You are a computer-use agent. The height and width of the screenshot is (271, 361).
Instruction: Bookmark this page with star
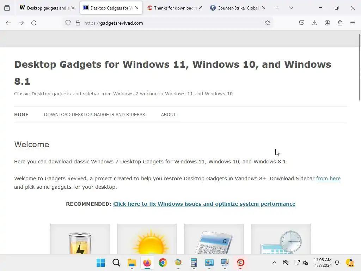click(x=267, y=23)
